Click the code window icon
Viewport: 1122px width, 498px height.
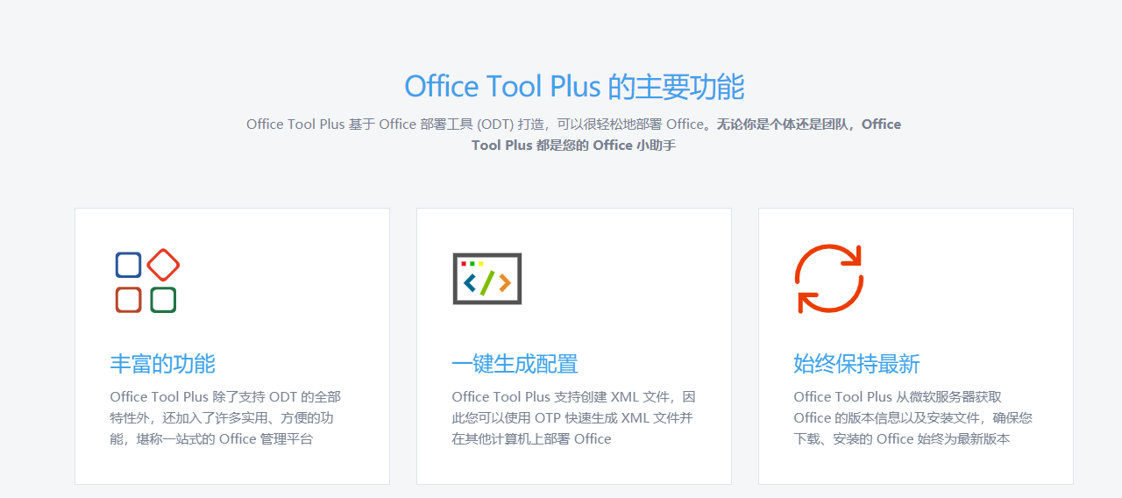coord(487,279)
